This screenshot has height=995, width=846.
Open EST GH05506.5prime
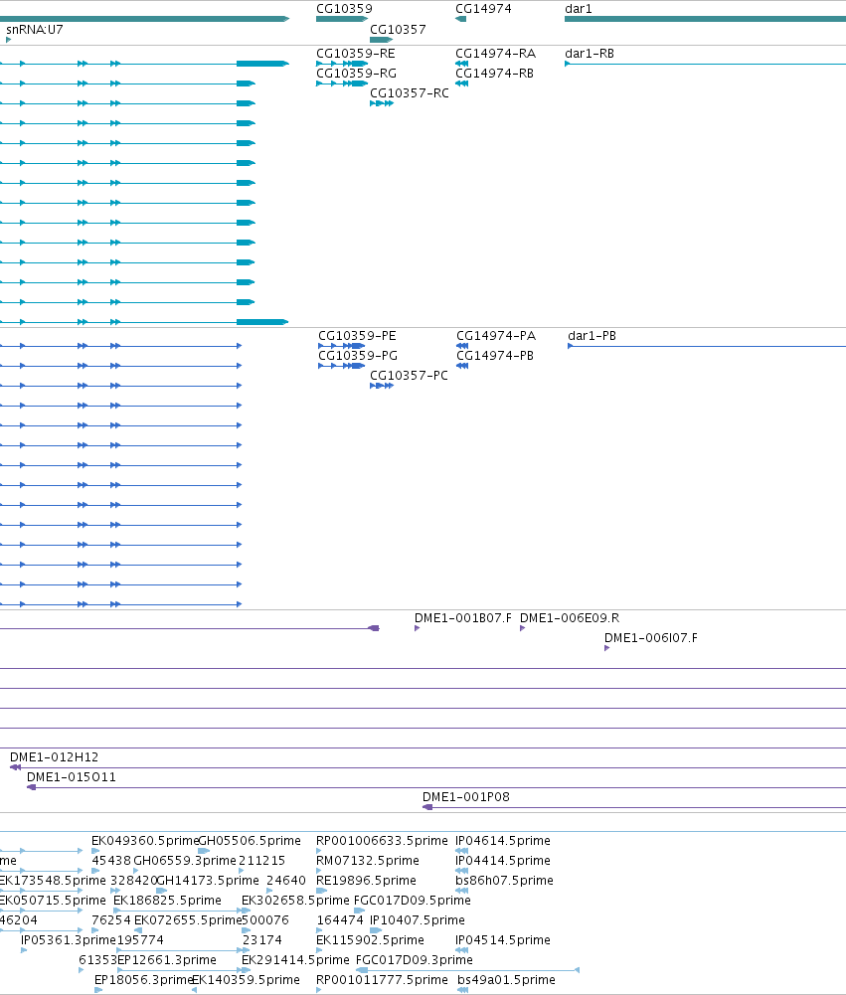[250, 841]
